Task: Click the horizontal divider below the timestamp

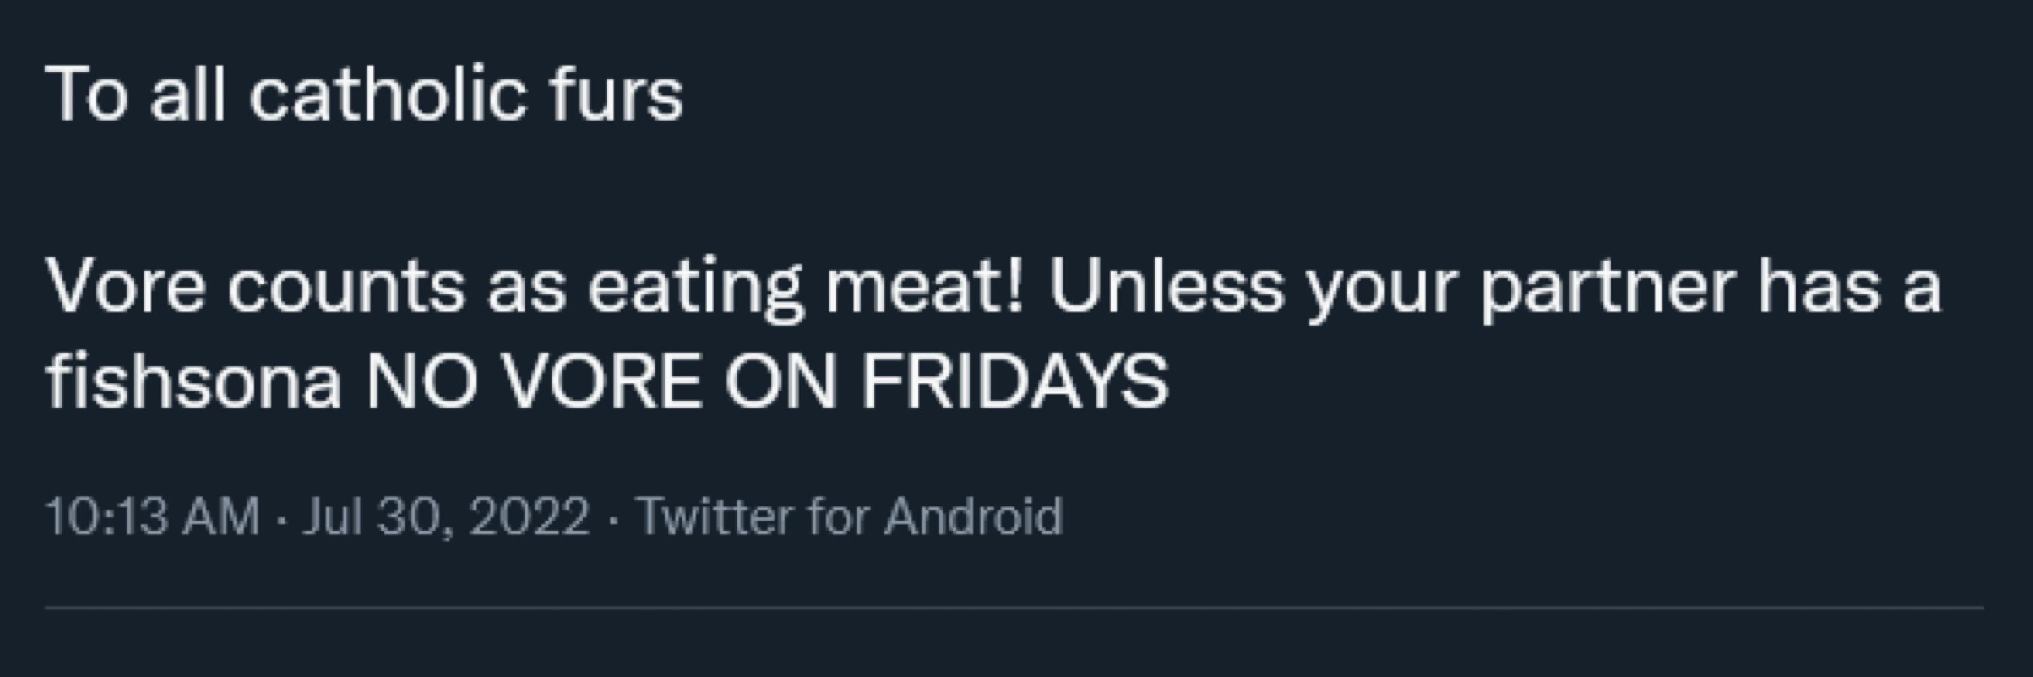Action: (x=1014, y=608)
